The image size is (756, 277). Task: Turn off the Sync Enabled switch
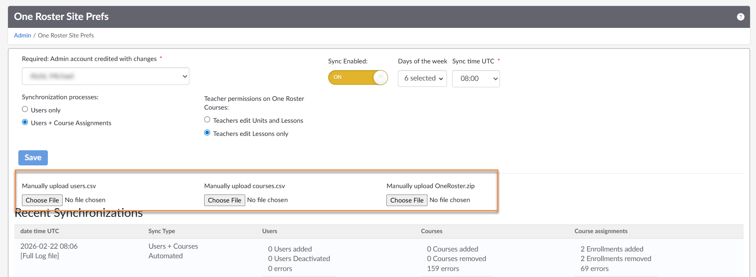pyautogui.click(x=358, y=77)
